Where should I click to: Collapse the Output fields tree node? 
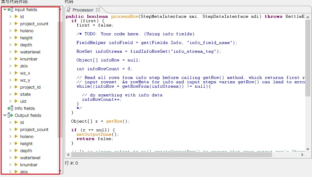coord(5,116)
